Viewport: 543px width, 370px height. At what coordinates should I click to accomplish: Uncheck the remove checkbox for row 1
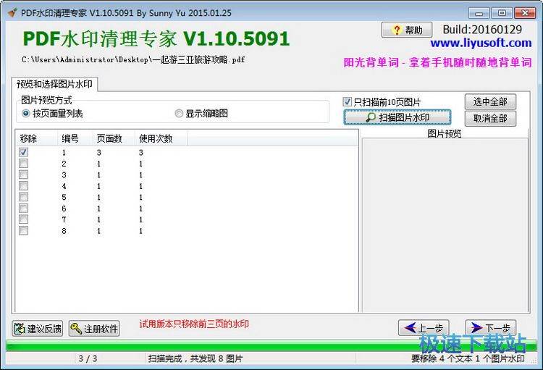tap(24, 153)
